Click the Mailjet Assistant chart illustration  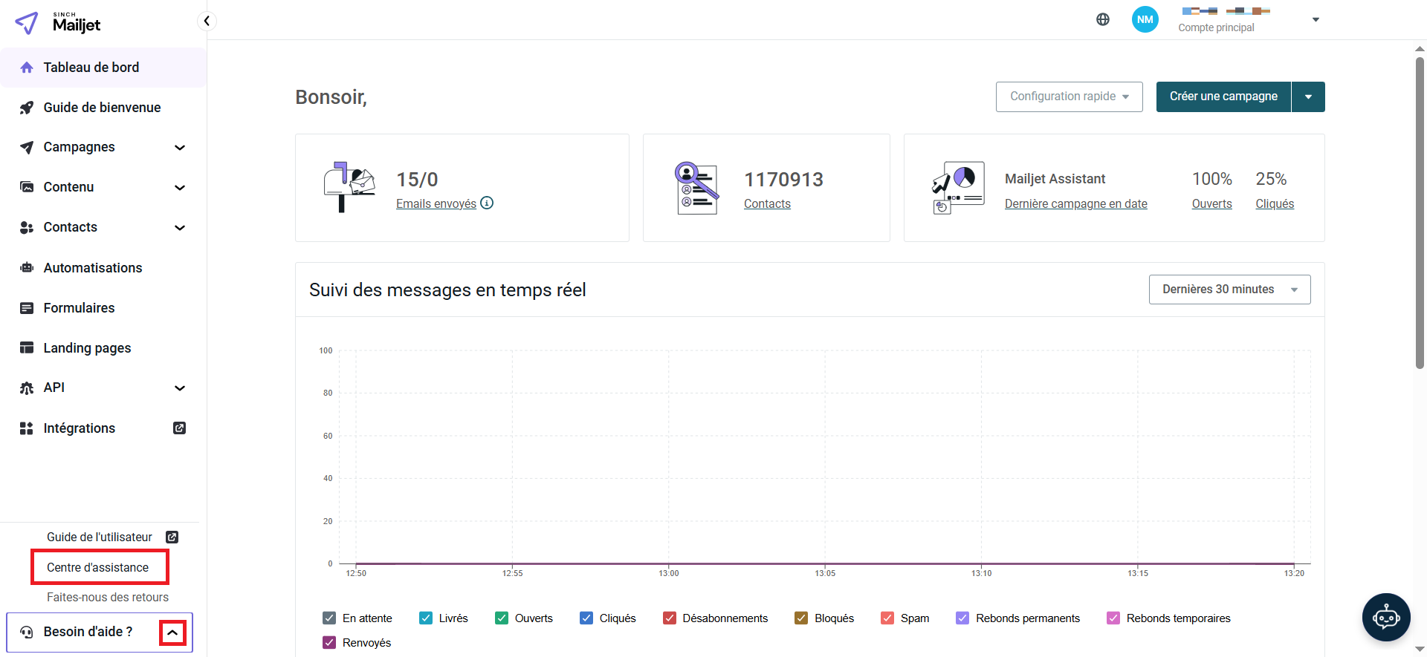coord(958,188)
